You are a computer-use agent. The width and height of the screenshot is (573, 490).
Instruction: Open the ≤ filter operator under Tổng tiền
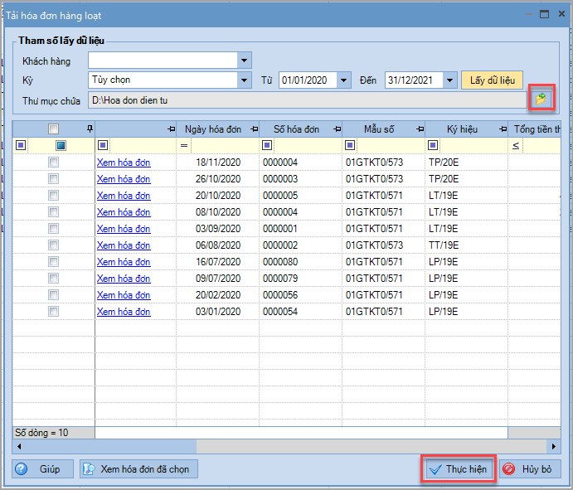pyautogui.click(x=516, y=145)
